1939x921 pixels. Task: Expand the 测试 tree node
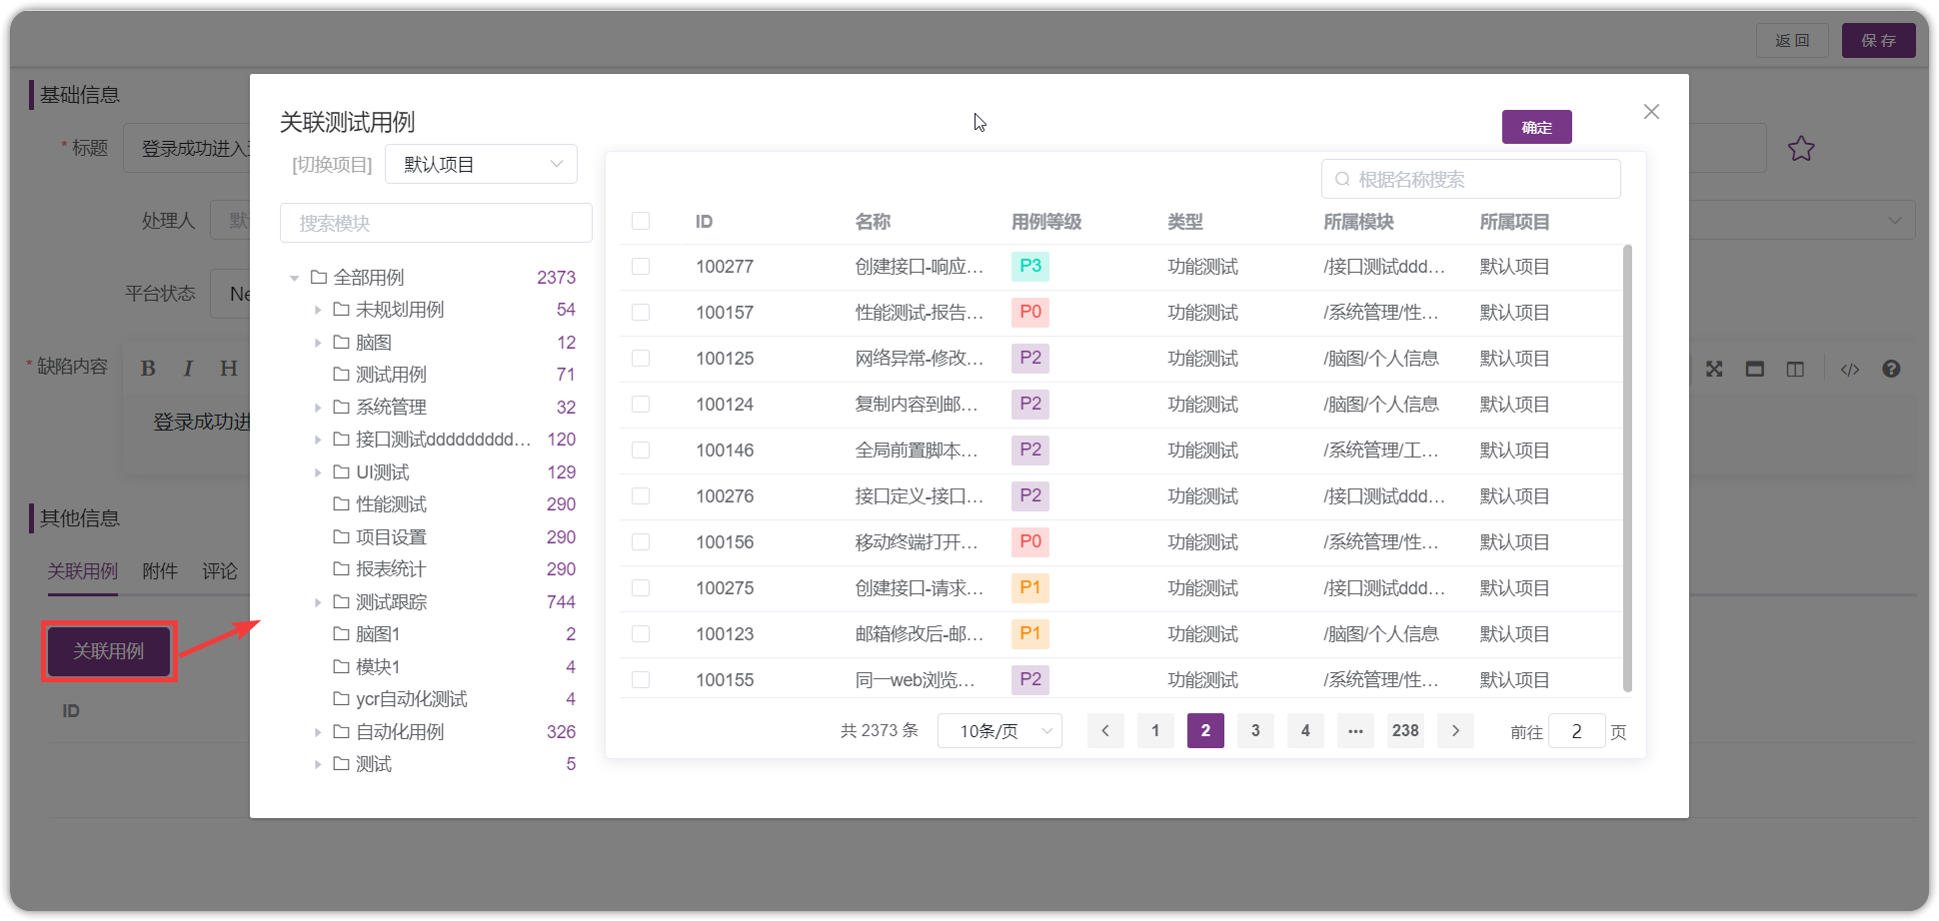318,764
